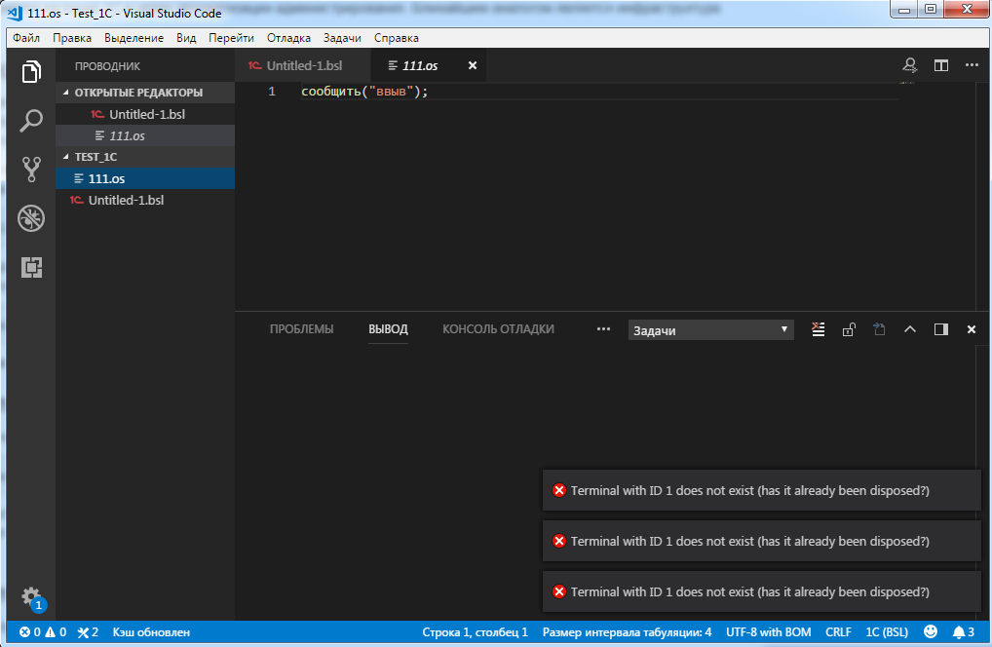The width and height of the screenshot is (992, 647).
Task: Open the Задачи output channel dropdown
Action: point(710,330)
